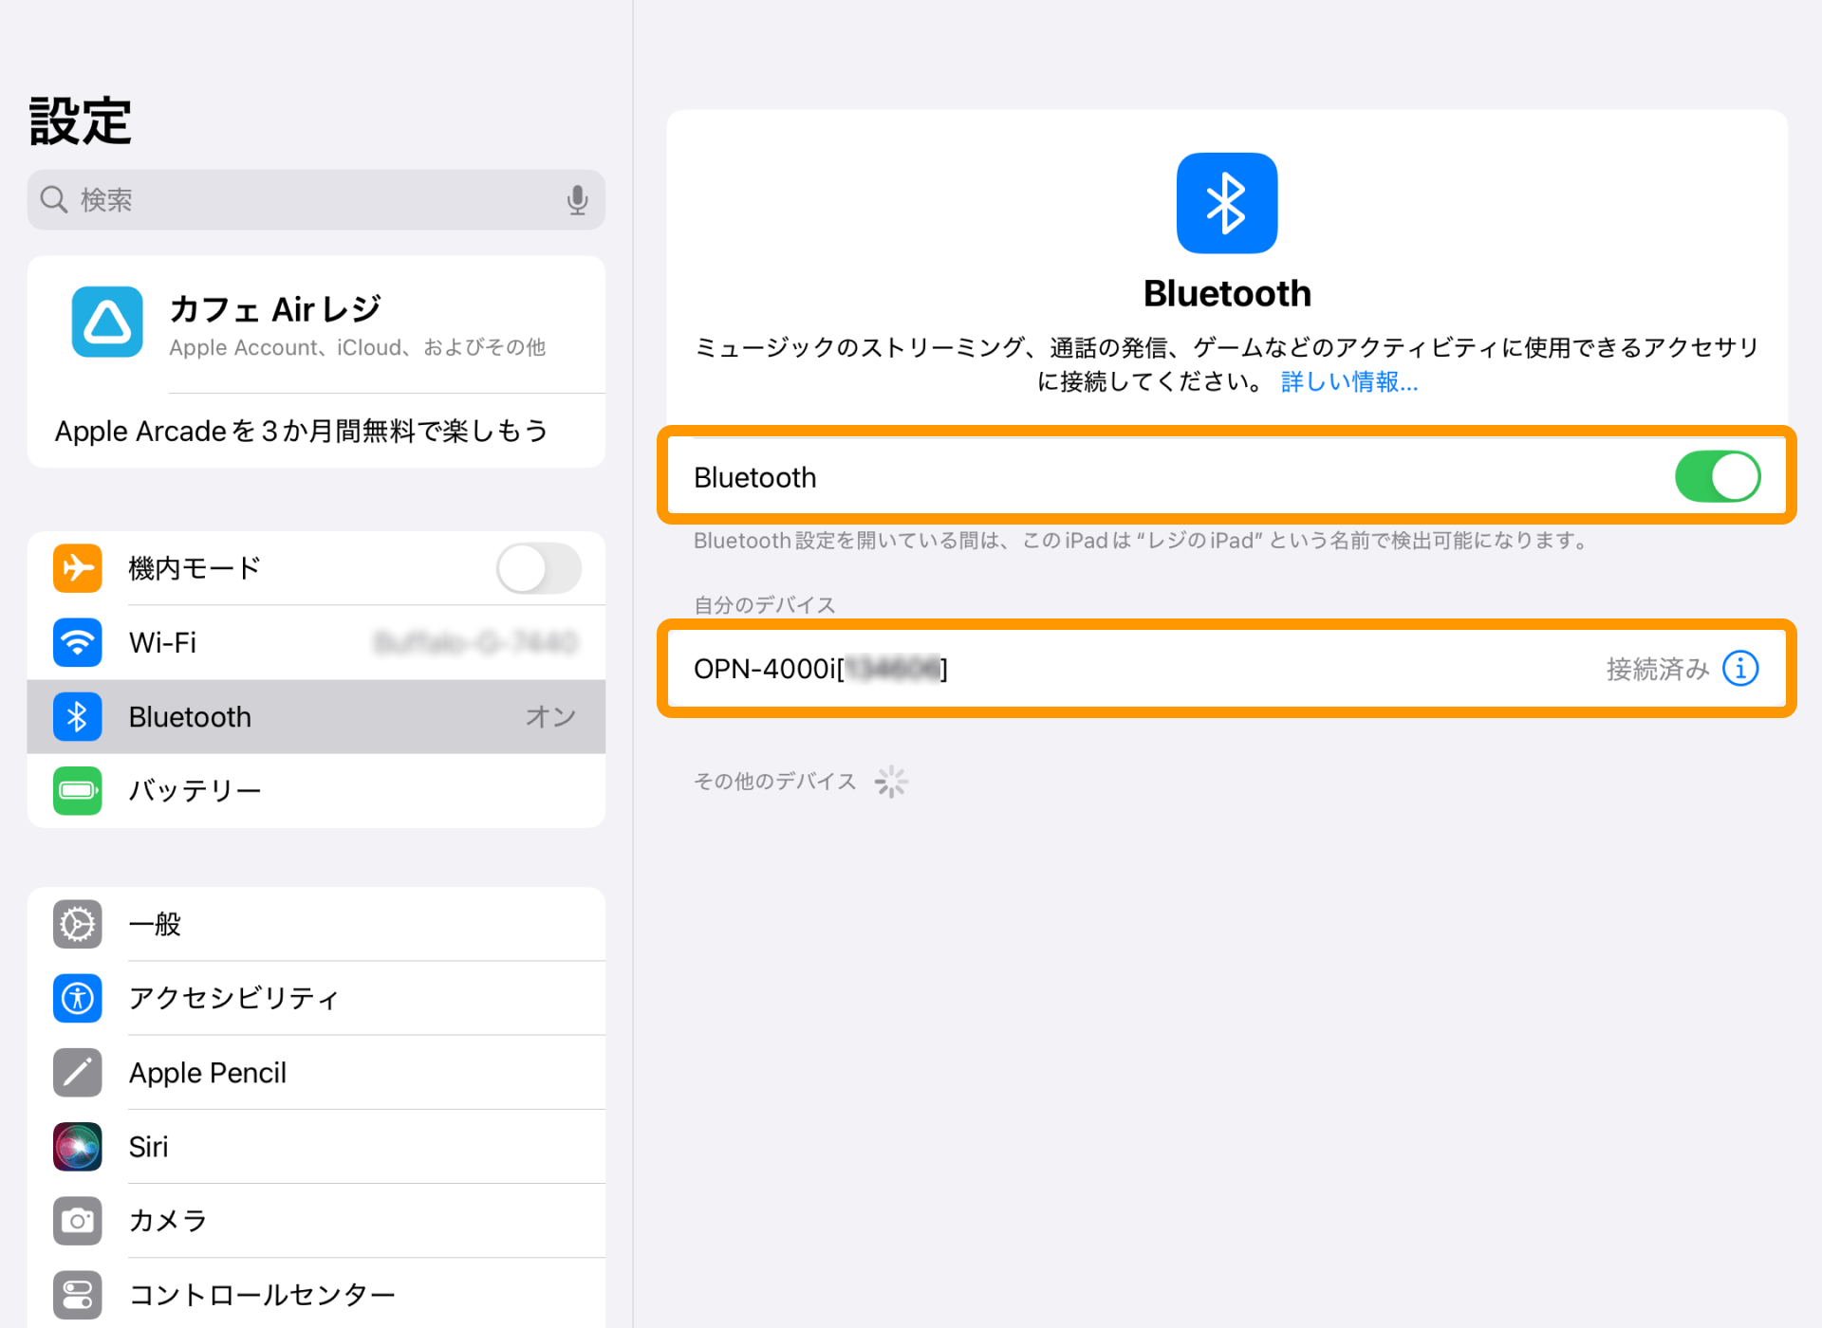Tap the Apple Pencil icon
1822x1328 pixels.
coord(78,1072)
